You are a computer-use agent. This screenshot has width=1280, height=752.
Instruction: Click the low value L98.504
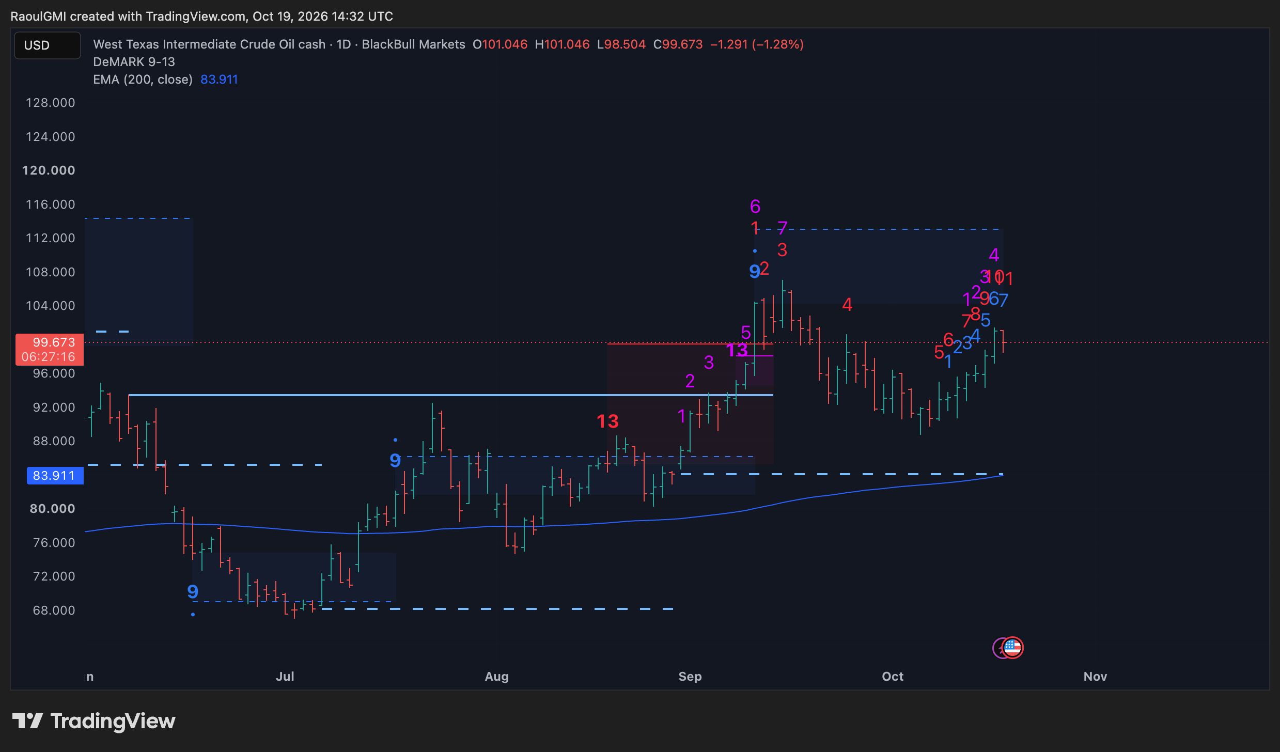click(621, 44)
